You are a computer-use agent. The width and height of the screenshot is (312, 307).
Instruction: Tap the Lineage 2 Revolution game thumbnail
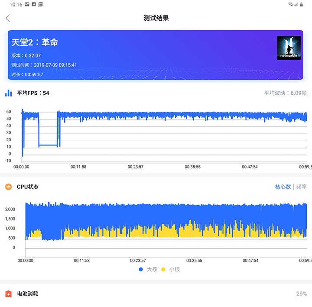coord(289,48)
